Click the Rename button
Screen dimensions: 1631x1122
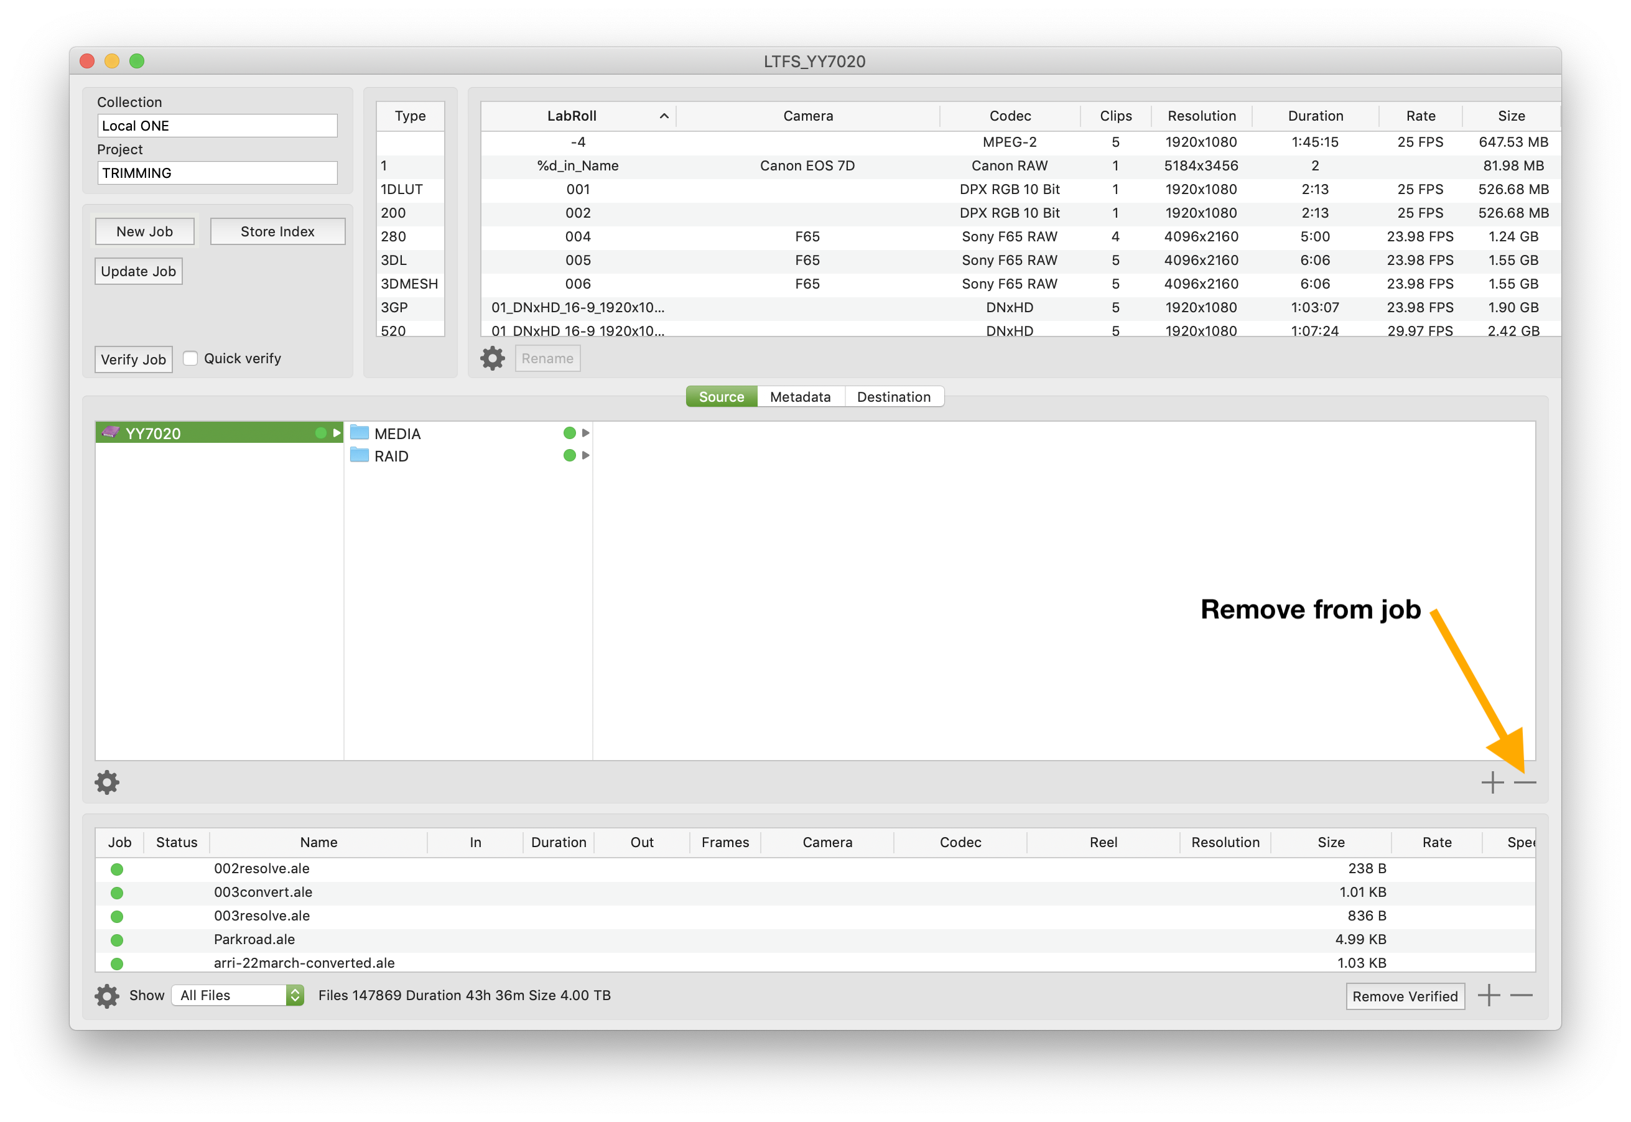pyautogui.click(x=547, y=358)
